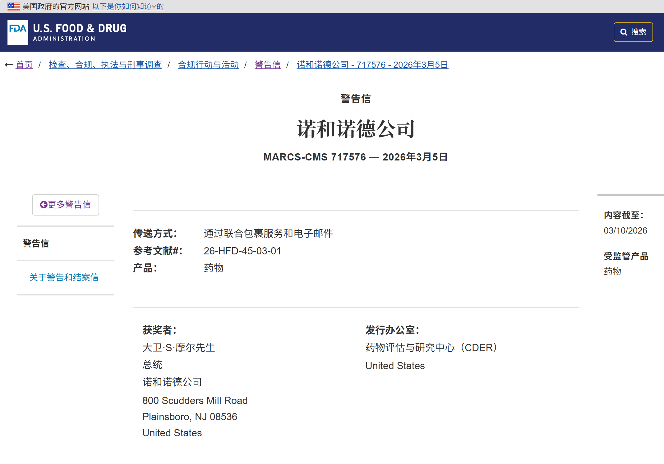The height and width of the screenshot is (464, 664).
Task: Click the 诺和诺德公司 page heading
Action: point(356,129)
